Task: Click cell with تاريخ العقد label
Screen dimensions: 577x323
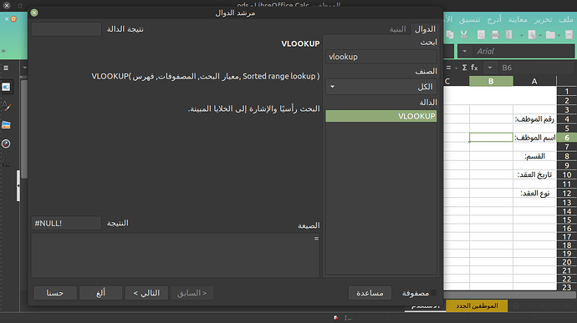Action: [534, 175]
